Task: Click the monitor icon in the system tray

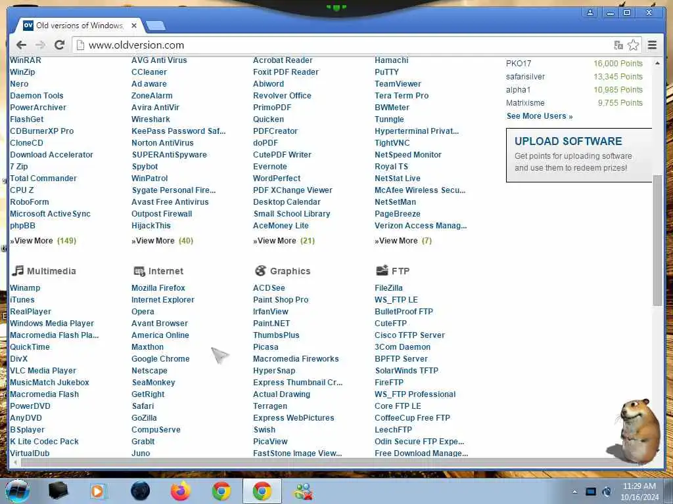Action: click(x=591, y=492)
